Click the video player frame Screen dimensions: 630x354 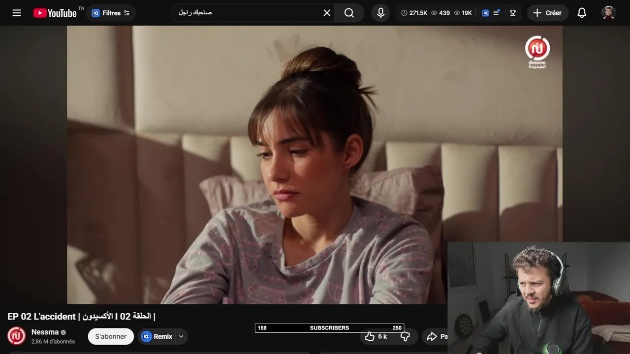(315, 165)
